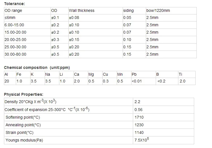The image size is (212, 148).
Task: Click the "Physical Properties:" heading
Action: (23, 94)
